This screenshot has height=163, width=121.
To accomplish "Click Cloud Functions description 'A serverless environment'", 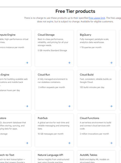I will [95, 123].
